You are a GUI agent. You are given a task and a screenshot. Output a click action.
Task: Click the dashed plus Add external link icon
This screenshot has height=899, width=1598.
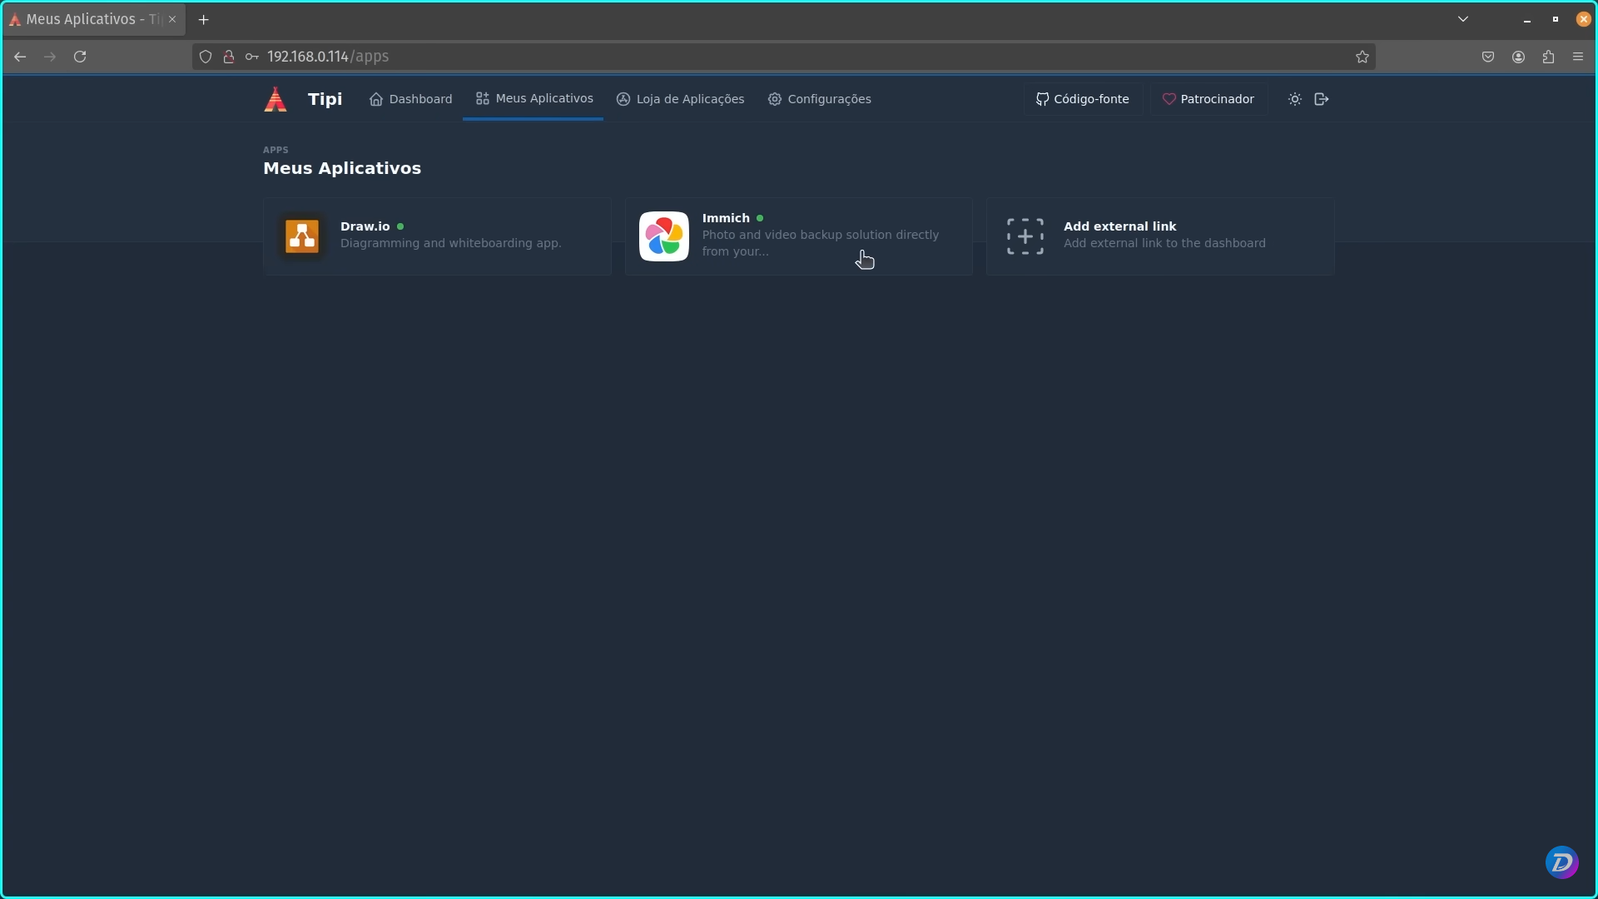1025,236
